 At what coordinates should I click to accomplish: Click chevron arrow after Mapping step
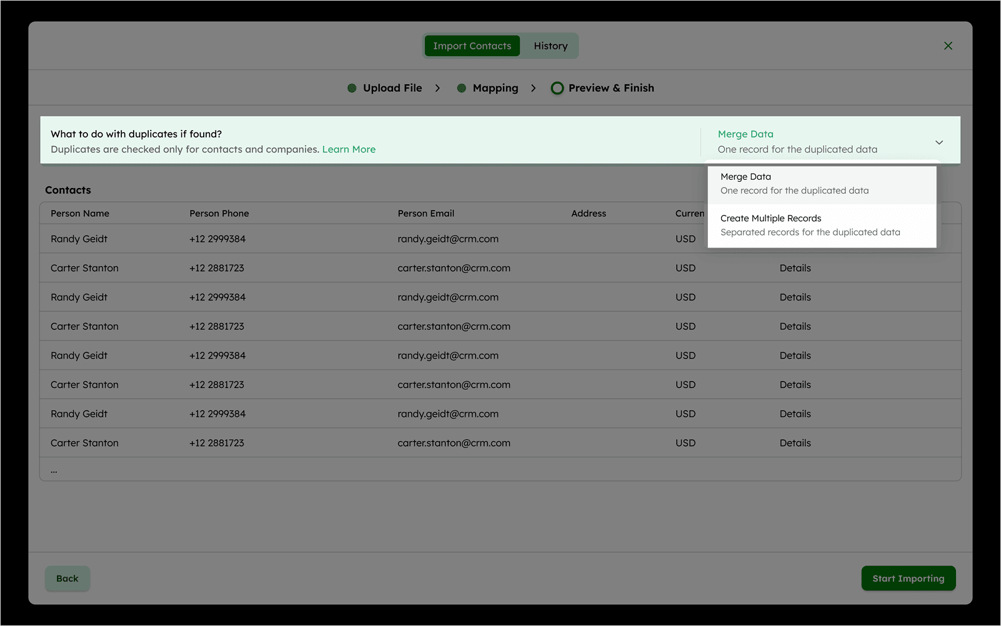(533, 88)
